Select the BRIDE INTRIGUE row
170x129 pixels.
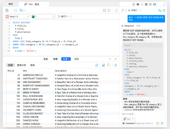click(x=61, y=93)
